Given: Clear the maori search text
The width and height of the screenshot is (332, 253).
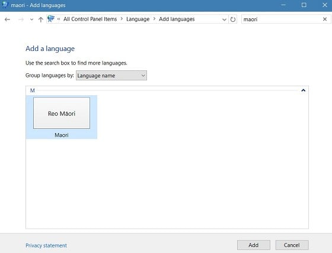Looking at the screenshot, I should pos(325,20).
